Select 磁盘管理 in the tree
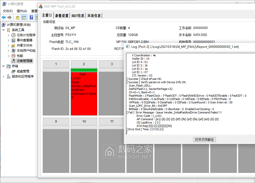The width and height of the screenshot is (255, 183). pyautogui.click(x=23, y=71)
